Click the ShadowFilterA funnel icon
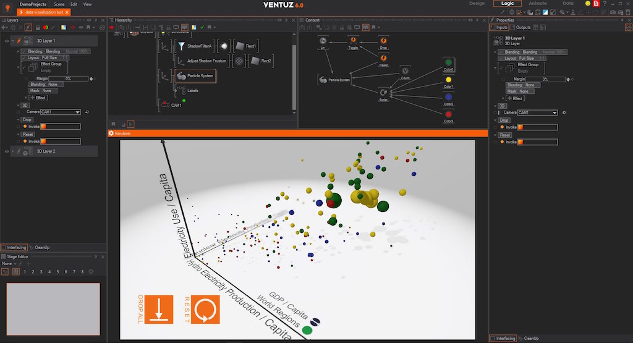The image size is (633, 343). [x=181, y=46]
